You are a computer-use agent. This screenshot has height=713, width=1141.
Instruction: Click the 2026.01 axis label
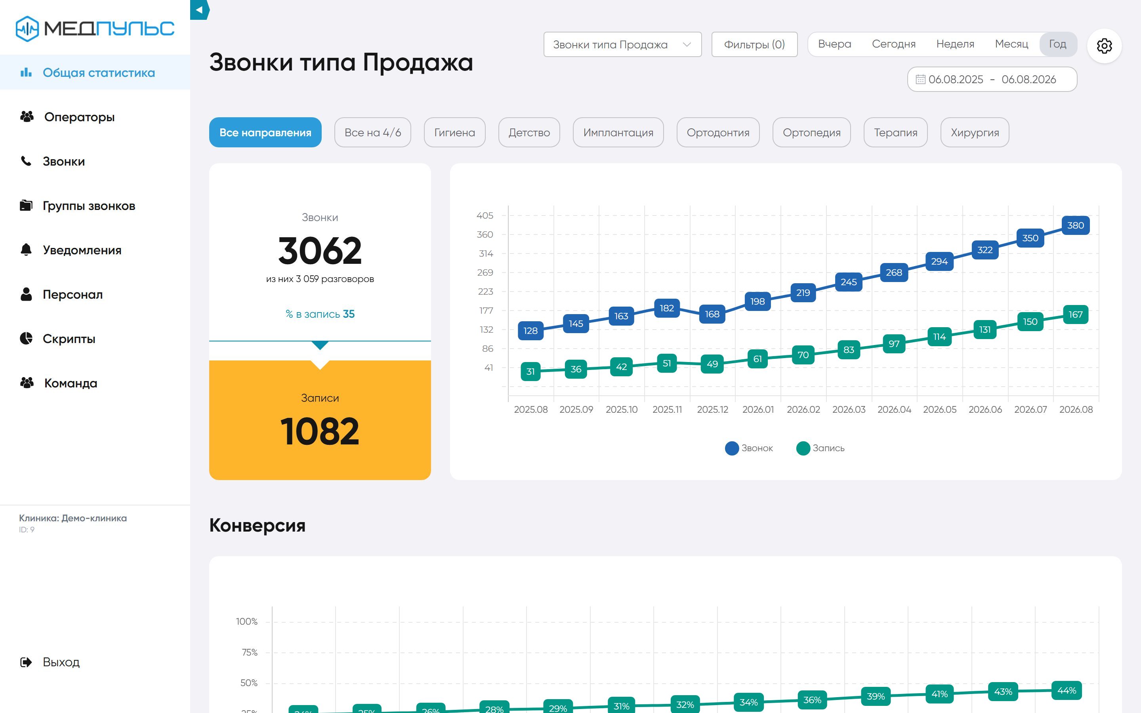point(757,409)
